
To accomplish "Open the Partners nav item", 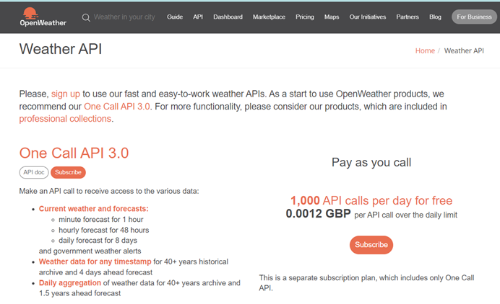I will [408, 17].
